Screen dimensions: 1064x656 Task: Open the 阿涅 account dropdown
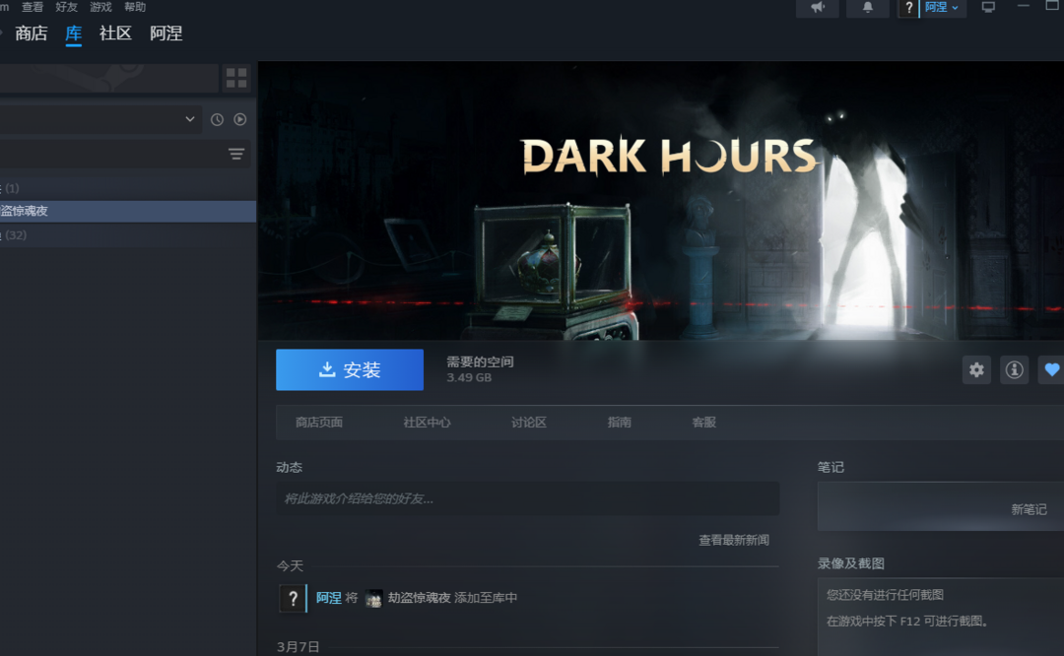point(942,8)
